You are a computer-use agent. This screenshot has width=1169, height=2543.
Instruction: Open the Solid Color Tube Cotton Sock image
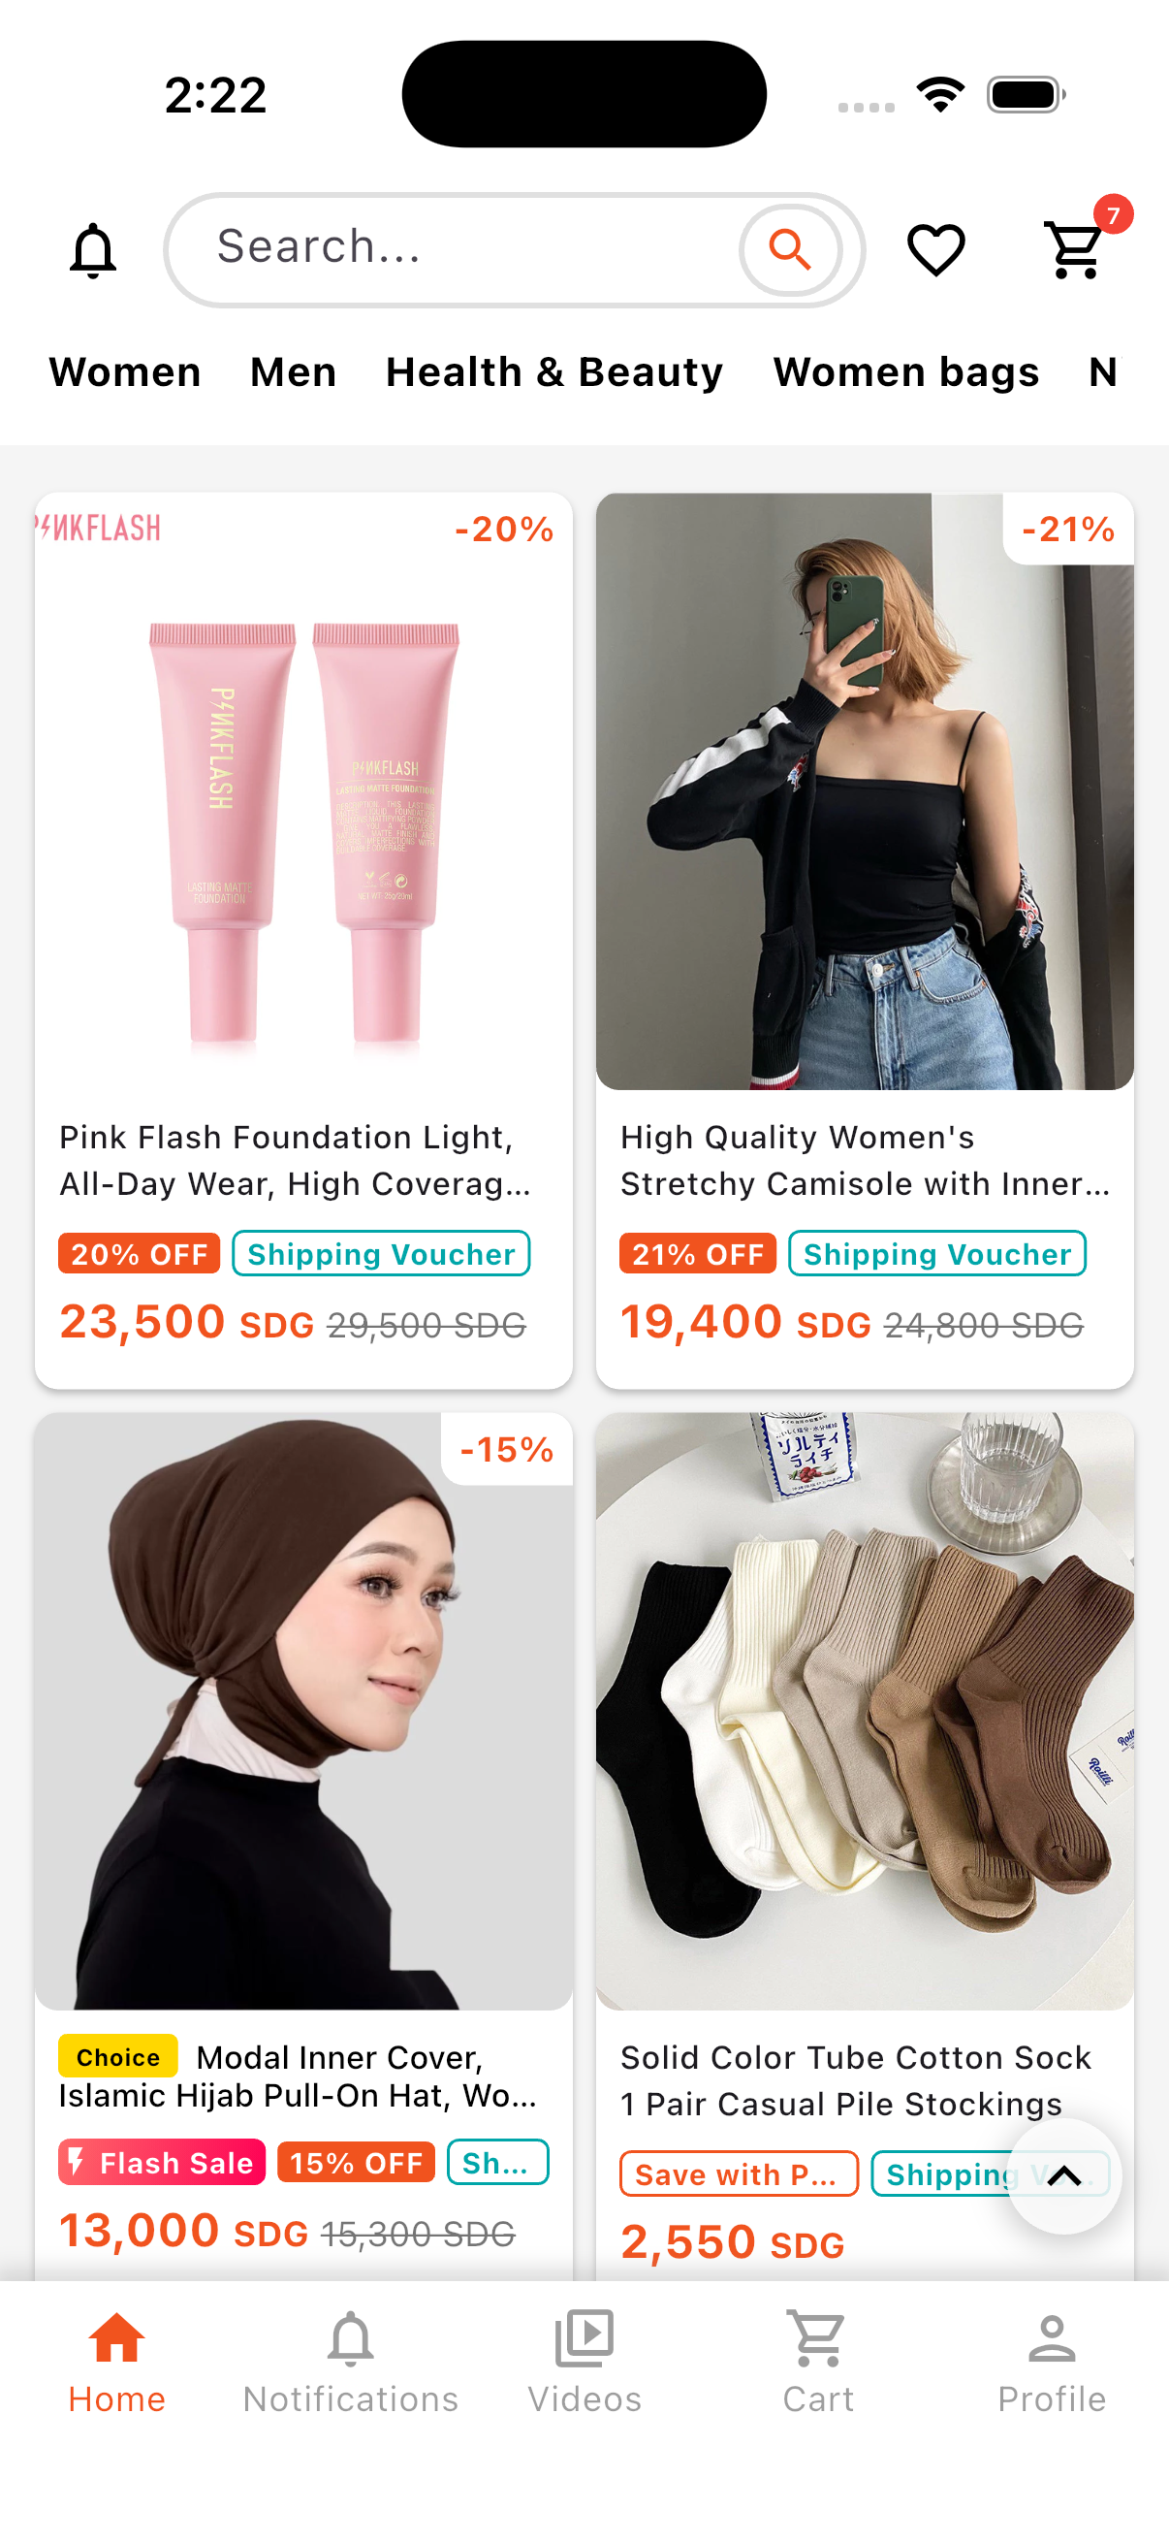click(x=866, y=1711)
